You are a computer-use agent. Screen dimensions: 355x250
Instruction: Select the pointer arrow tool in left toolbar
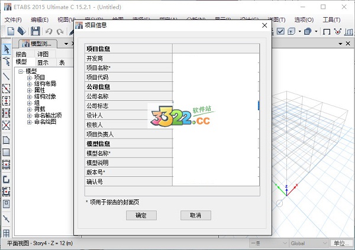[7, 49]
